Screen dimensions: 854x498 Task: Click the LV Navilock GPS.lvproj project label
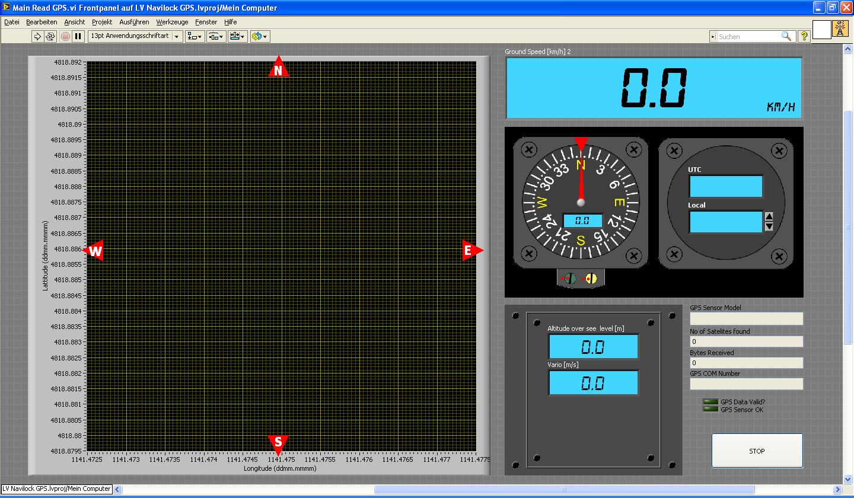point(56,489)
